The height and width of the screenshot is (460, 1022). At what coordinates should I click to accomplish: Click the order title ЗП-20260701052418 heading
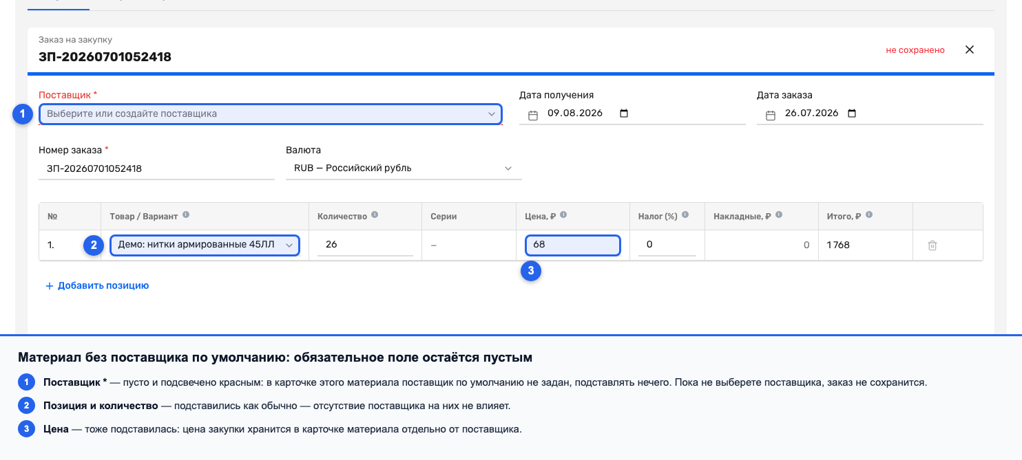(105, 57)
